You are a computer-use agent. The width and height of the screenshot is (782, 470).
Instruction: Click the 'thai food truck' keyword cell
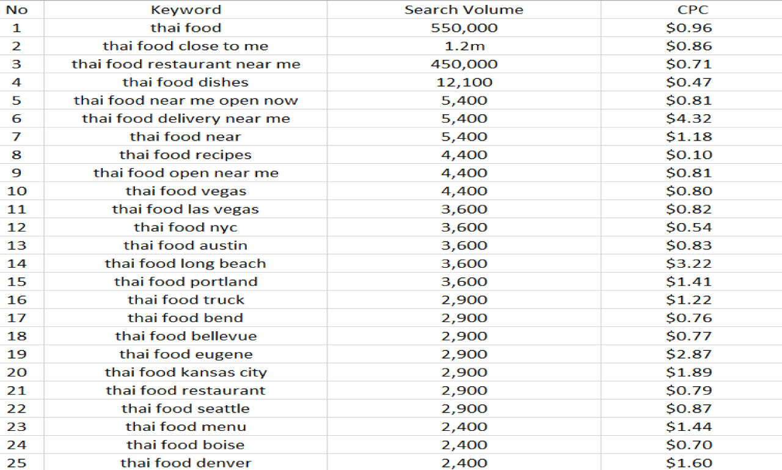pyautogui.click(x=186, y=300)
